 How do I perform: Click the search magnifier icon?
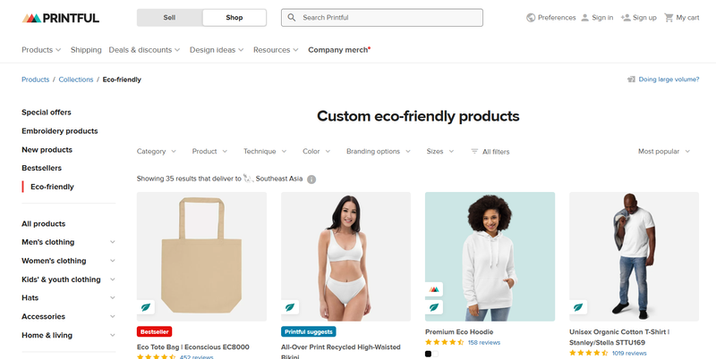tap(292, 18)
